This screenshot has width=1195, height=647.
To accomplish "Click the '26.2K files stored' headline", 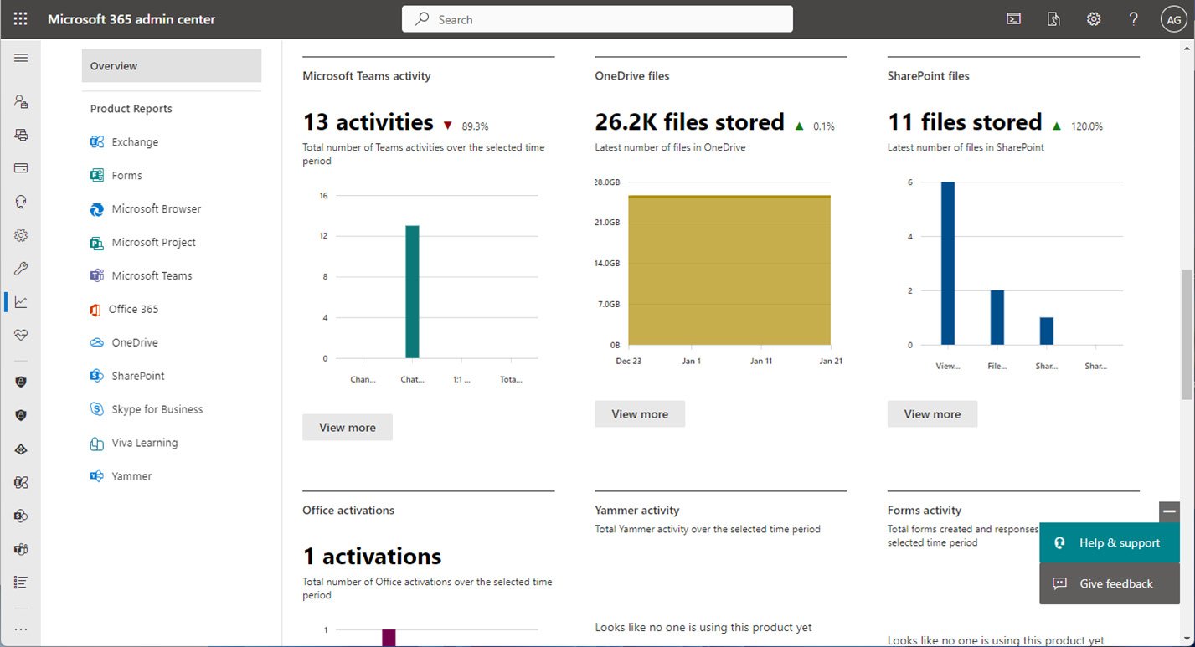I will click(x=689, y=123).
